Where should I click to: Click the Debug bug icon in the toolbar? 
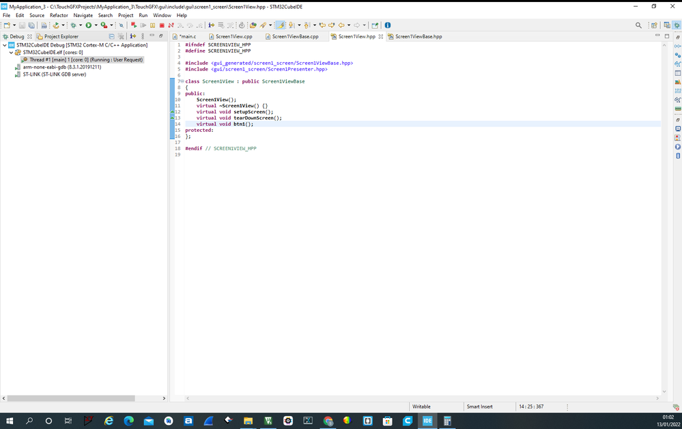tap(73, 25)
